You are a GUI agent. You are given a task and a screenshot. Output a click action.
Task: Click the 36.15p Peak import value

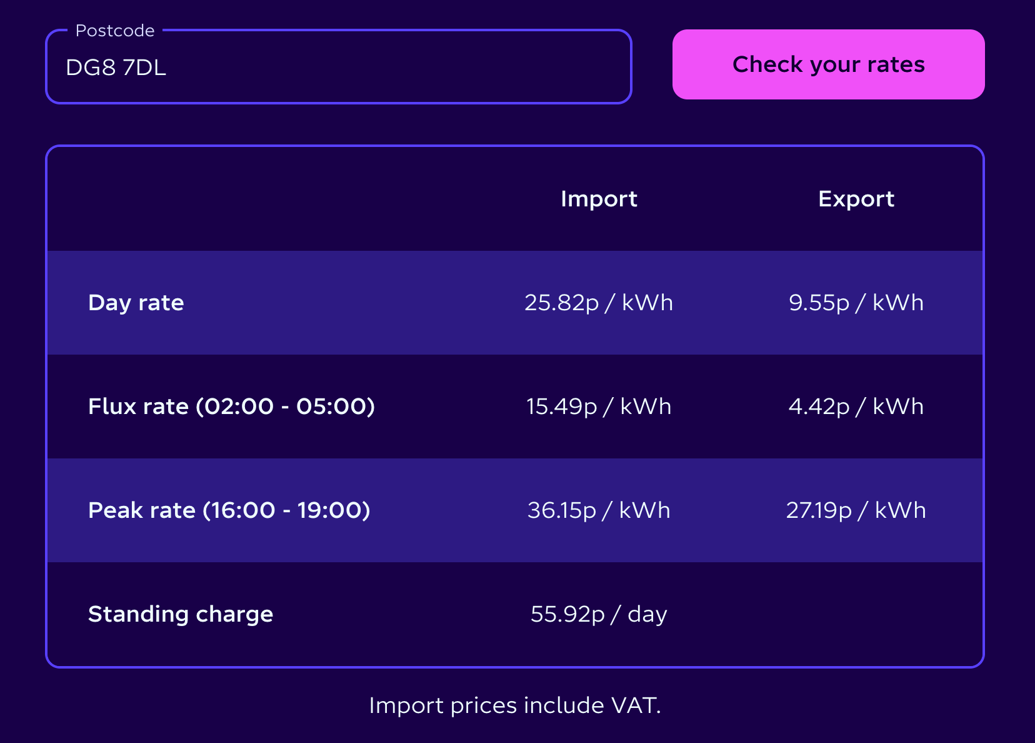coord(599,510)
